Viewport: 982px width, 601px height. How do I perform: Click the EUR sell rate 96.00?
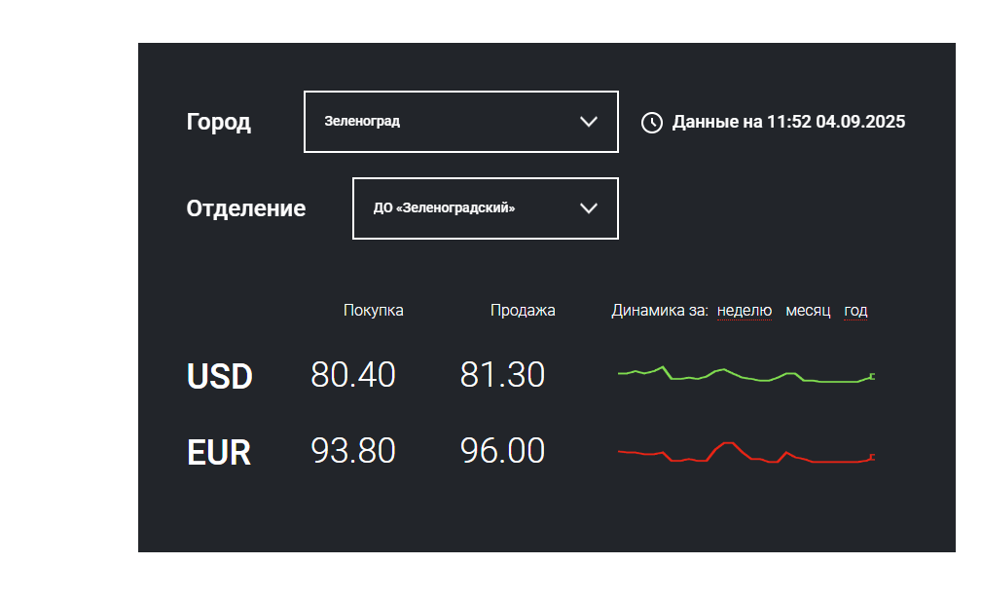502,451
